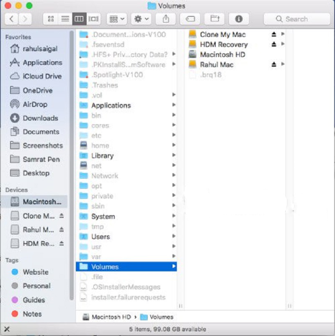The height and width of the screenshot is (336, 335).
Task: Go forward with the right arrow button
Action: 25,19
